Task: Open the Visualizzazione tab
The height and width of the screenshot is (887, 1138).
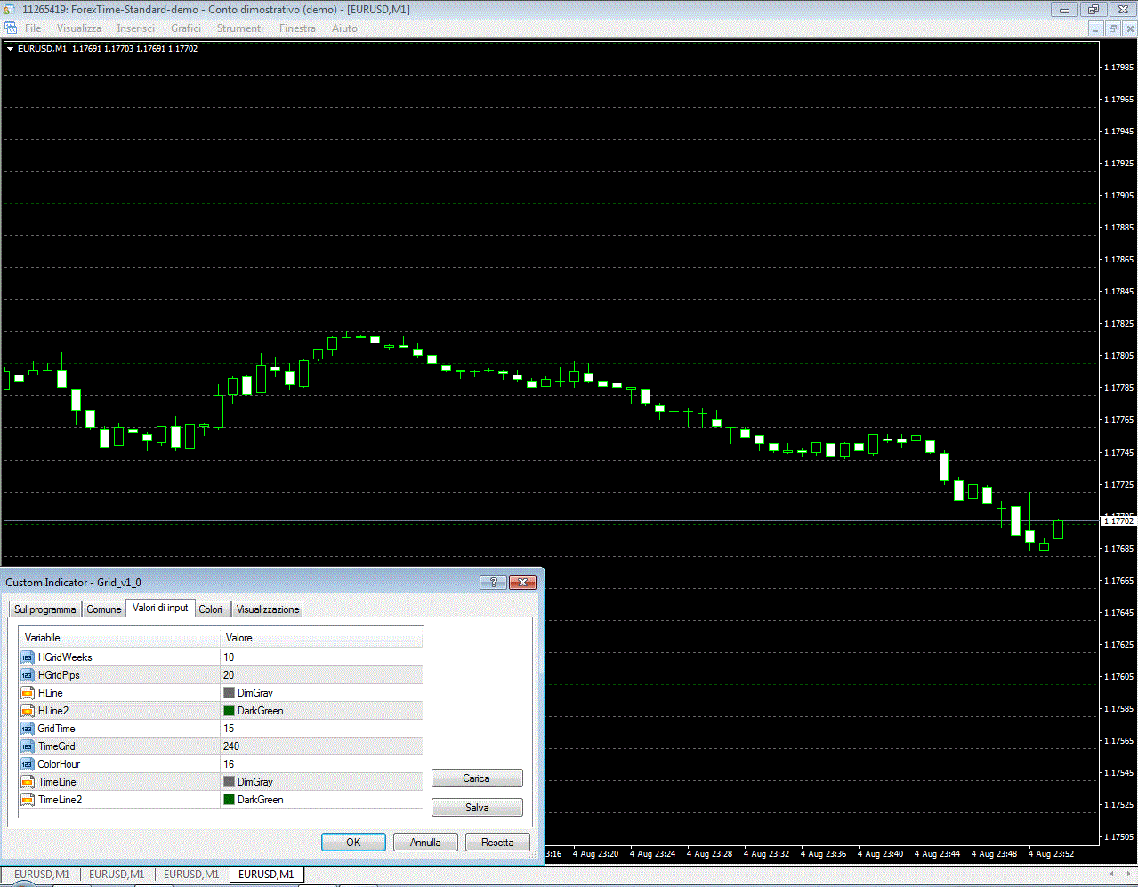Action: (268, 609)
